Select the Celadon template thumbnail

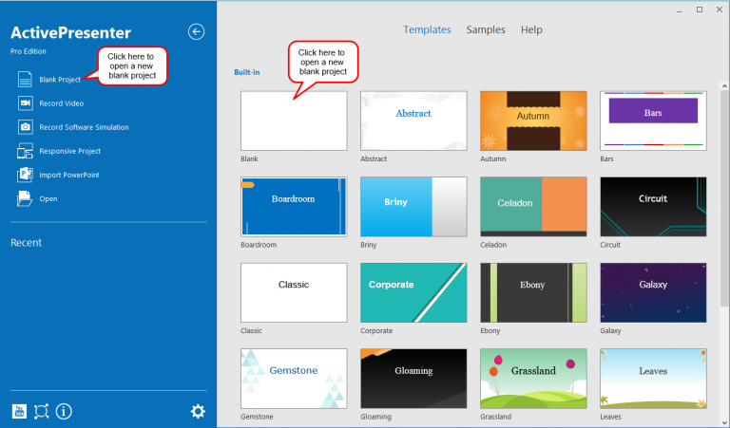(x=533, y=206)
